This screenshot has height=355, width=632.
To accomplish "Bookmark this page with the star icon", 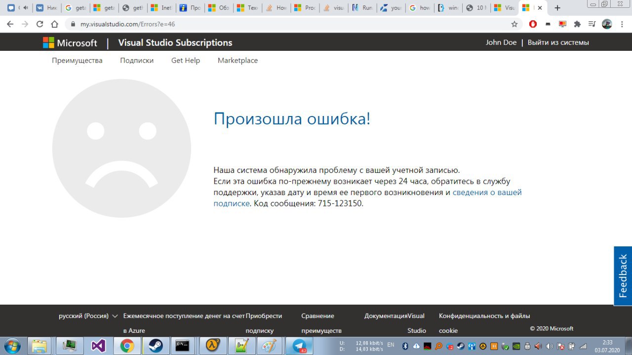I will pyautogui.click(x=514, y=24).
